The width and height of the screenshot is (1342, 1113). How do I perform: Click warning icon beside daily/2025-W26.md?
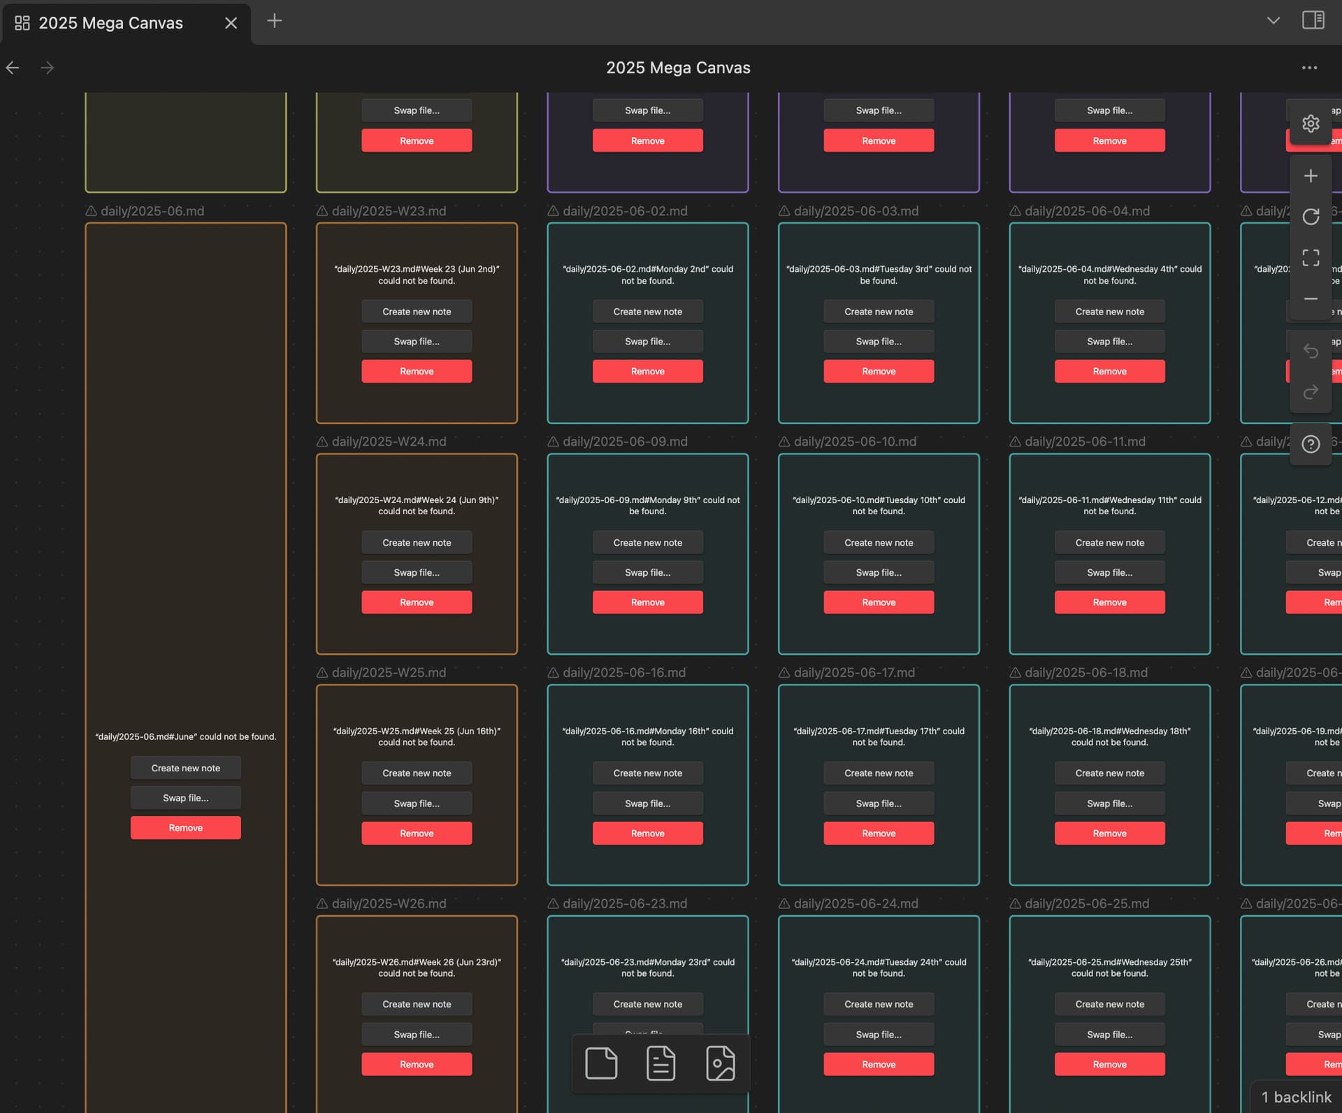[x=322, y=903]
